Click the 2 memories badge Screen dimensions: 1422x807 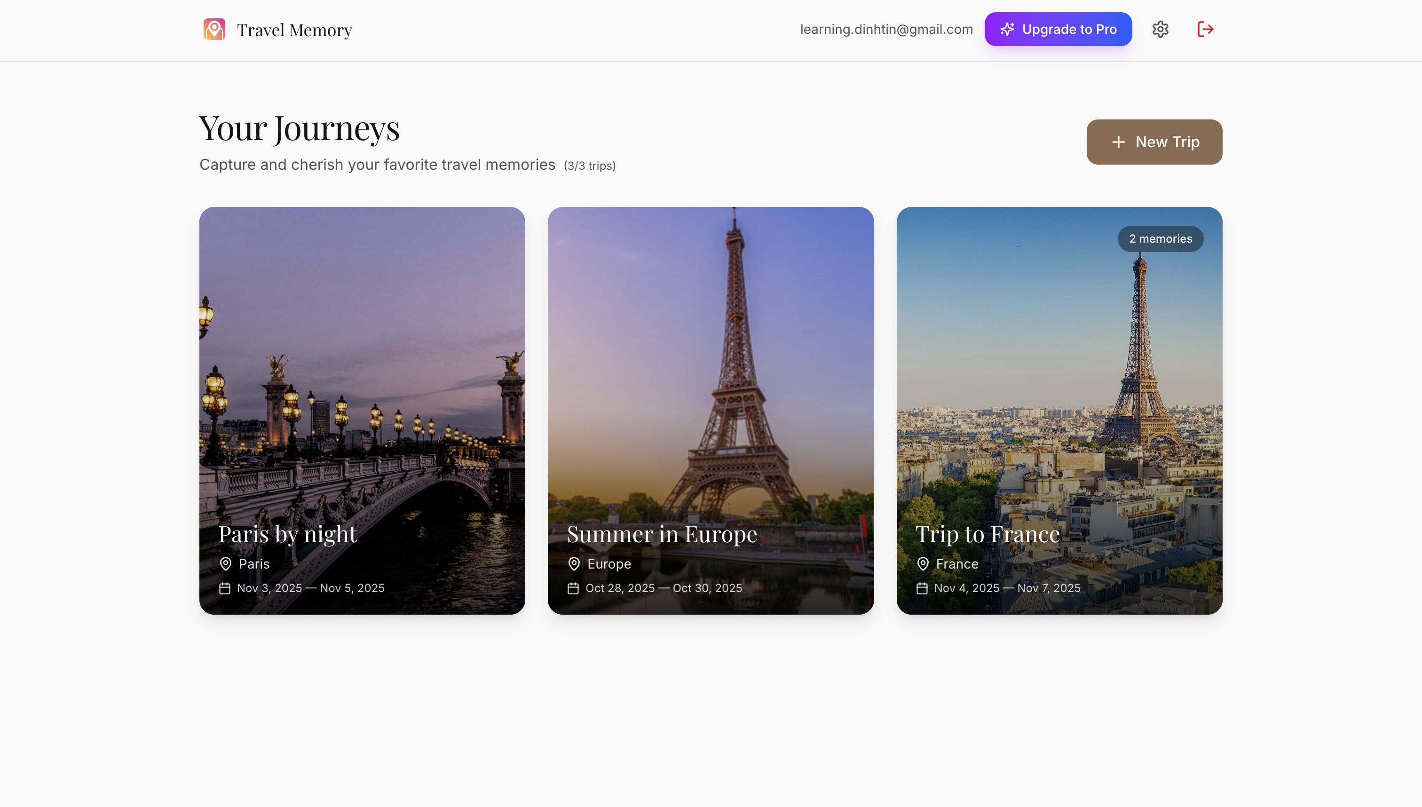pyautogui.click(x=1161, y=238)
